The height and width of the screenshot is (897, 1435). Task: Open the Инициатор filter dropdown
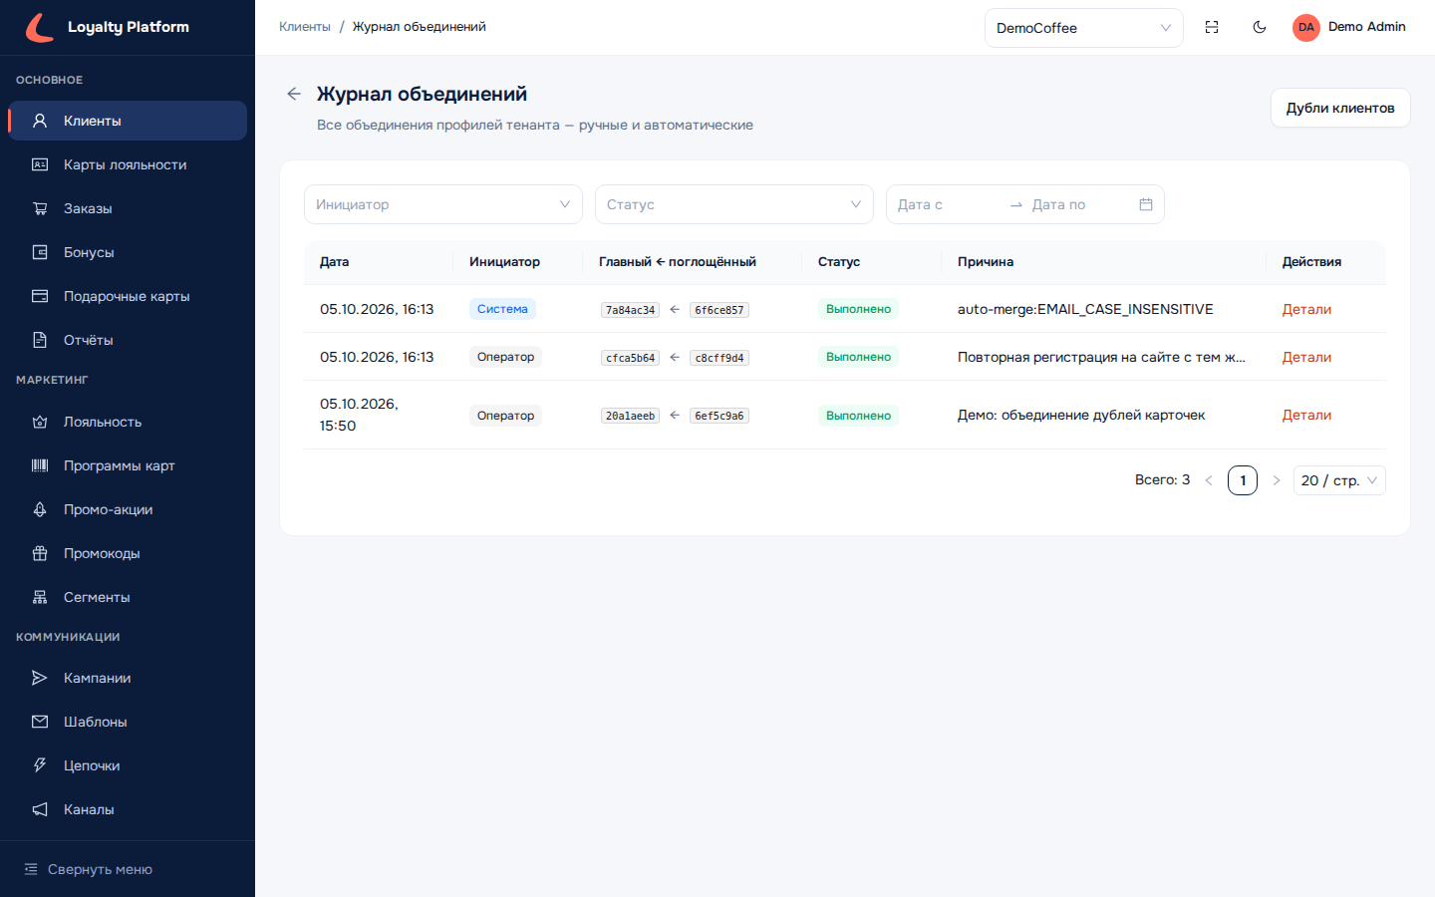coord(443,204)
